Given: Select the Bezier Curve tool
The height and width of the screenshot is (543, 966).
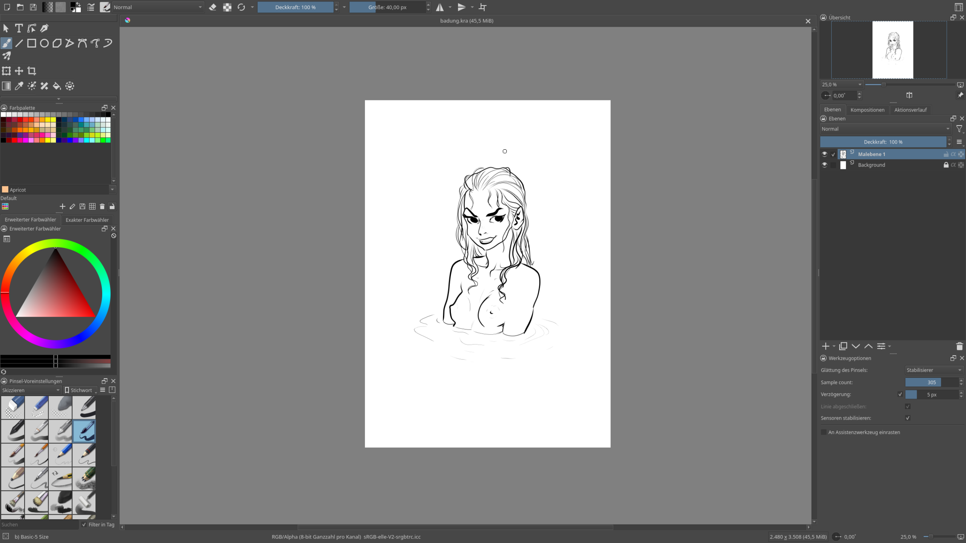Looking at the screenshot, I should tap(82, 43).
